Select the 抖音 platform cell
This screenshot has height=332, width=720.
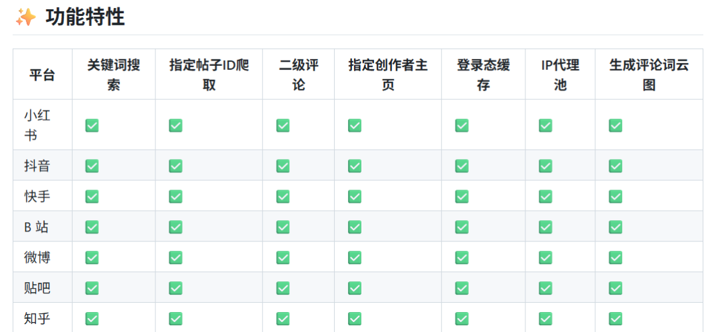click(42, 165)
